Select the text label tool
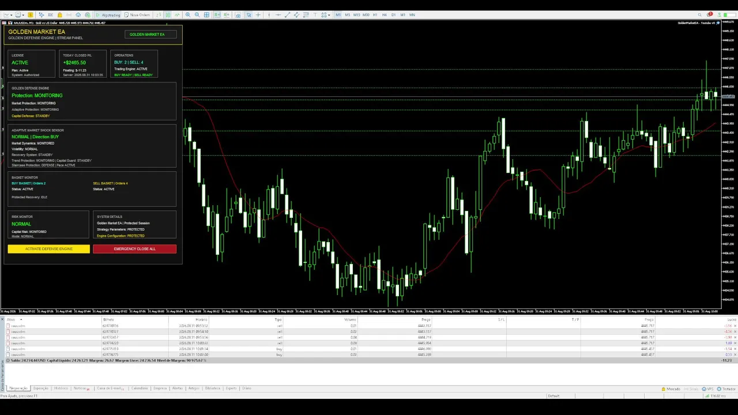The width and height of the screenshot is (738, 415). click(x=315, y=15)
